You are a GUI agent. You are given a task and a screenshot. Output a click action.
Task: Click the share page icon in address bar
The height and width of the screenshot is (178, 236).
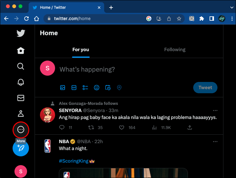(x=169, y=19)
